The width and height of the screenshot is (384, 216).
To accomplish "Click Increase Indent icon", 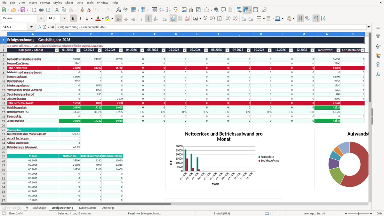I will click(x=244, y=19).
